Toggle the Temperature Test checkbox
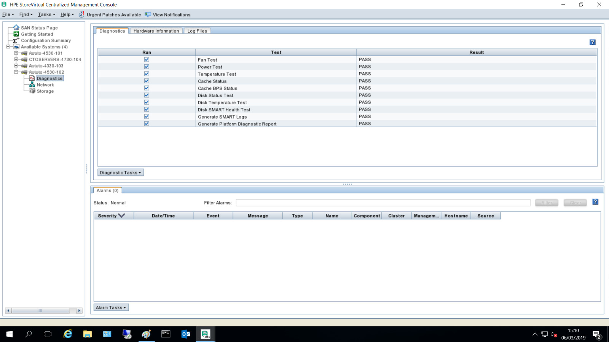This screenshot has width=609, height=342. point(147,74)
